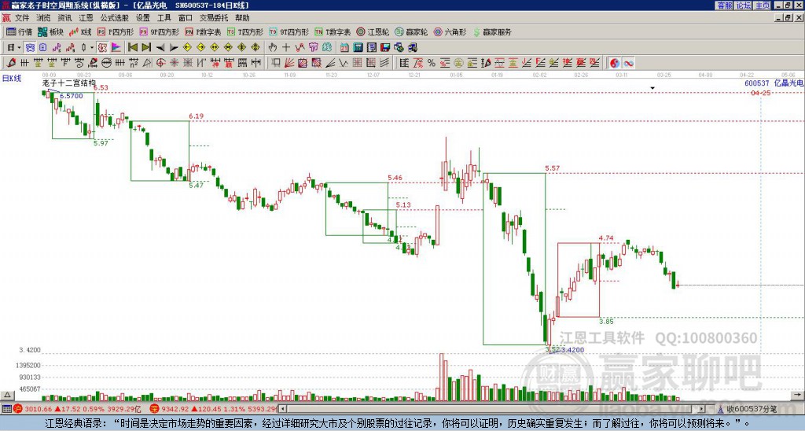Click the calendar icon
The width and height of the screenshot is (805, 431).
point(344,47)
